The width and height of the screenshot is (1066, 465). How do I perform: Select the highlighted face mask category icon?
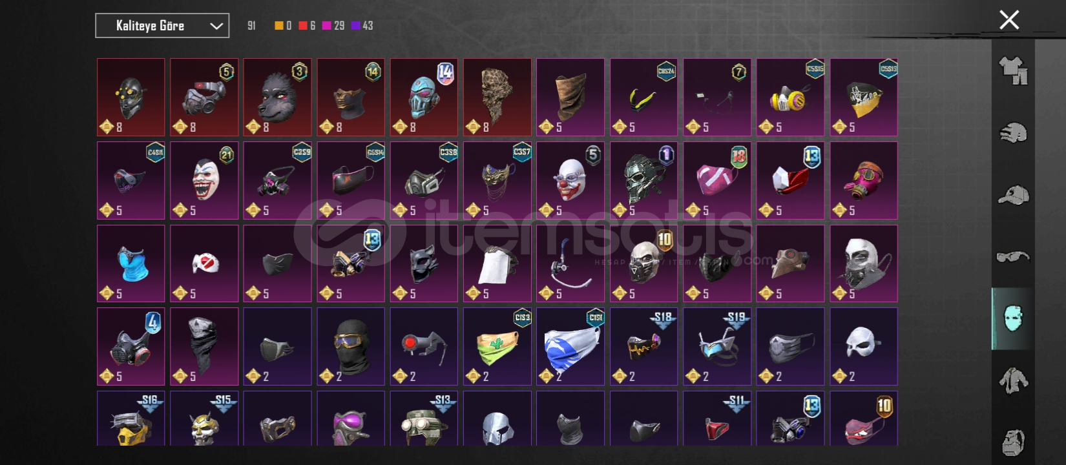(1013, 318)
